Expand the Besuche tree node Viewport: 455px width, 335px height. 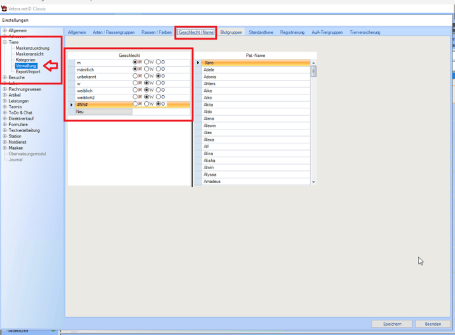tap(5, 77)
